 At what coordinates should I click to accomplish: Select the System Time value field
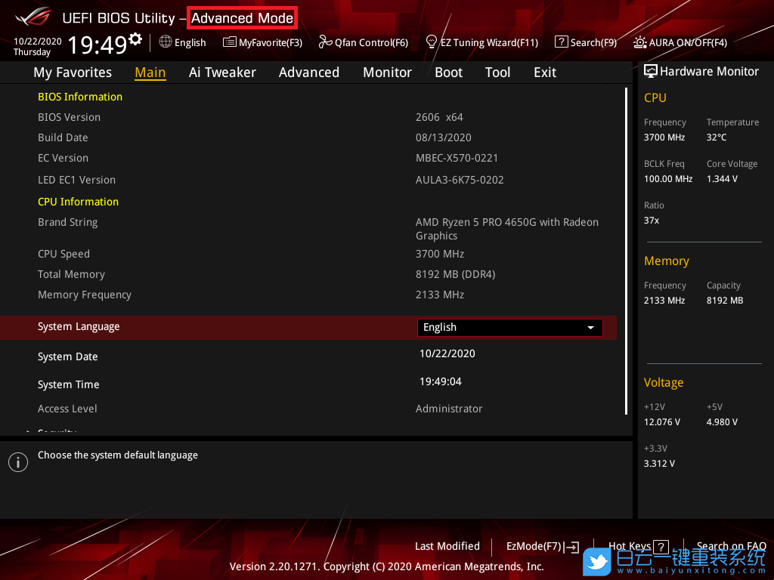pyautogui.click(x=441, y=381)
